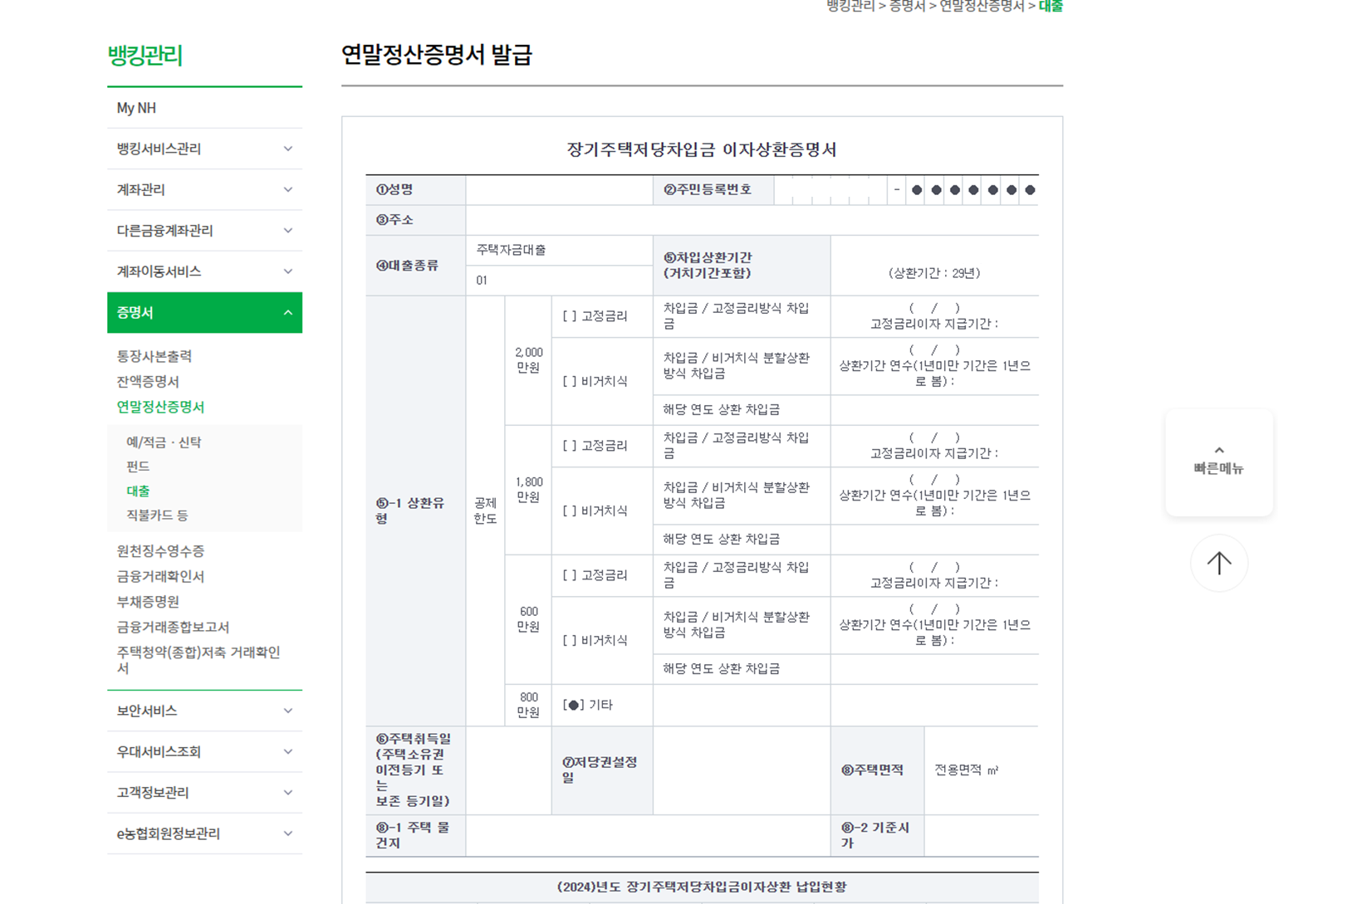Image resolution: width=1357 pixels, height=904 pixels.
Task: Open 부채증명원 link
Action: point(148,602)
